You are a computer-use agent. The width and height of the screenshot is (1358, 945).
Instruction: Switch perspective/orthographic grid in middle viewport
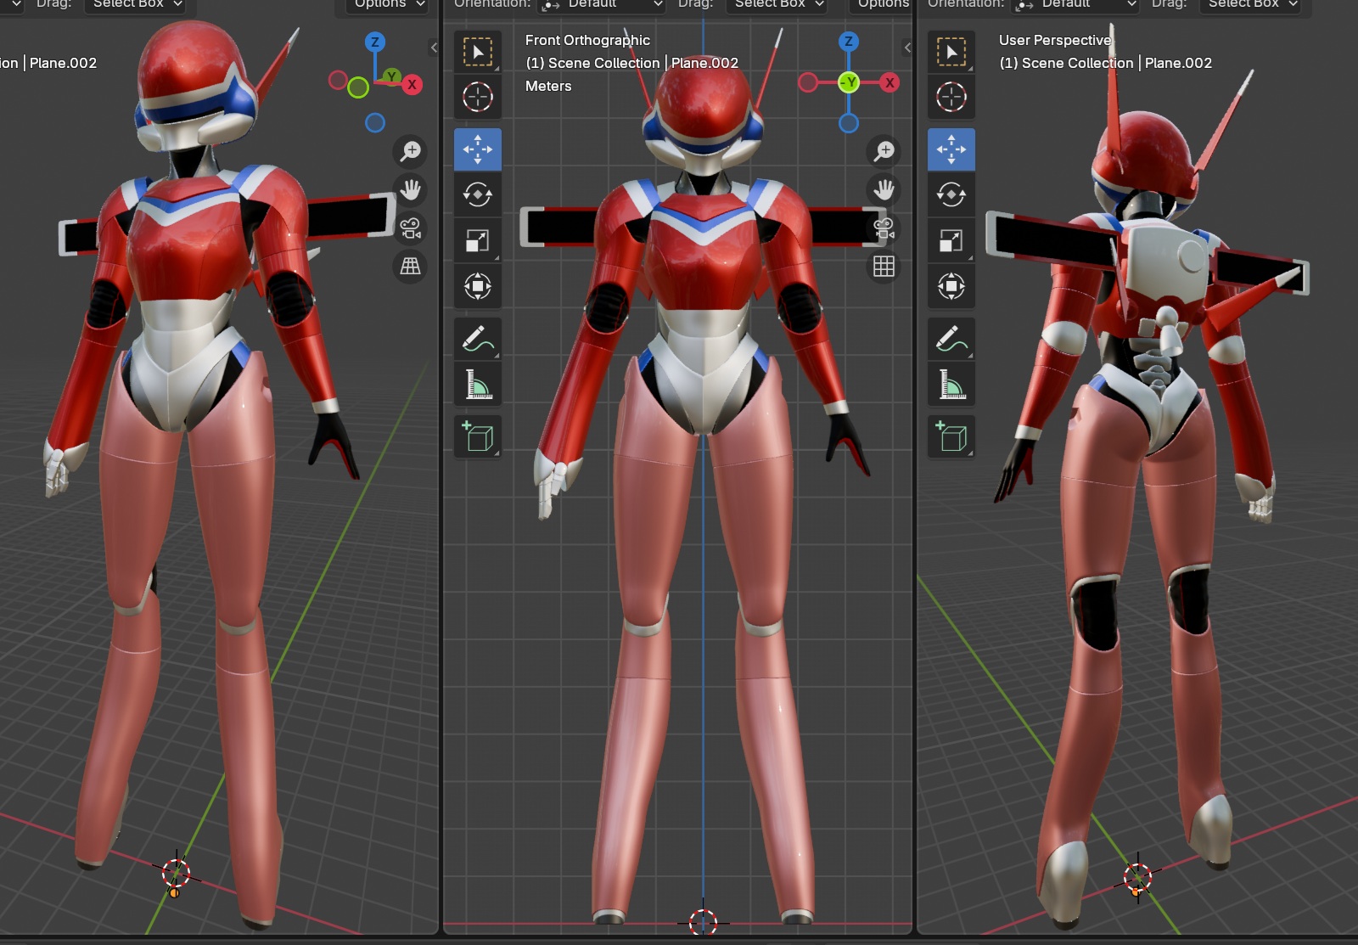[884, 267]
